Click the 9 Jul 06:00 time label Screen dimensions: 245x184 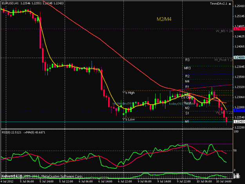coord(145,182)
